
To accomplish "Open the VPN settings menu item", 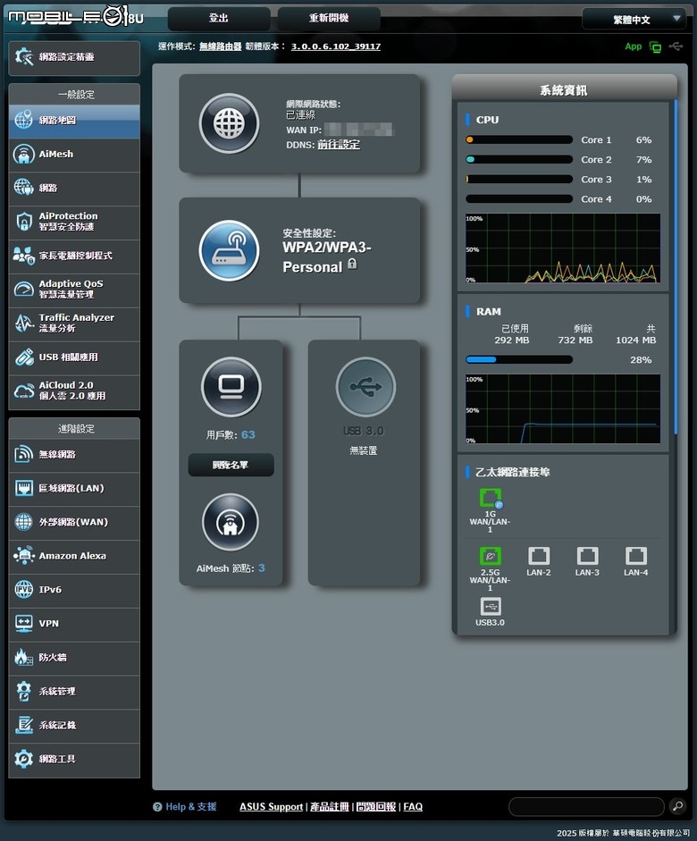I will [74, 623].
